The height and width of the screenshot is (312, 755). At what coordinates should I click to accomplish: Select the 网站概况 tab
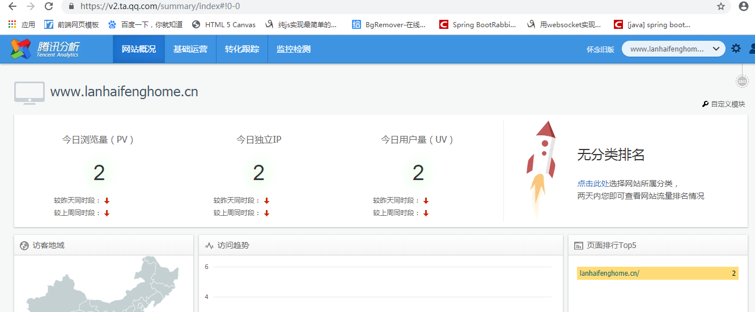point(139,49)
